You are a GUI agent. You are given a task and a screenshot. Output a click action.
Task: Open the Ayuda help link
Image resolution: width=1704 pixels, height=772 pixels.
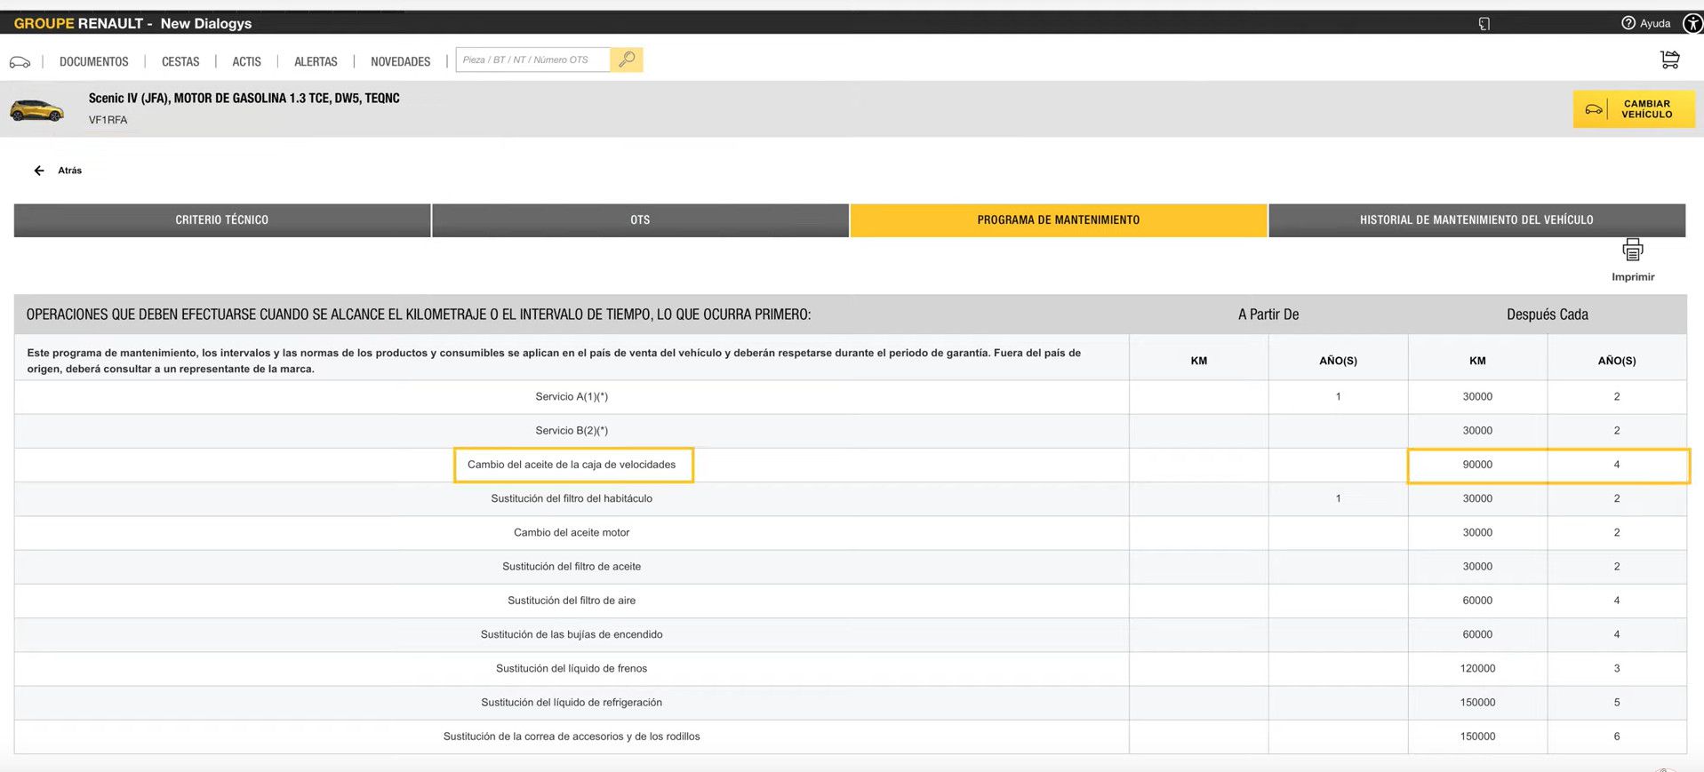[x=1645, y=23]
